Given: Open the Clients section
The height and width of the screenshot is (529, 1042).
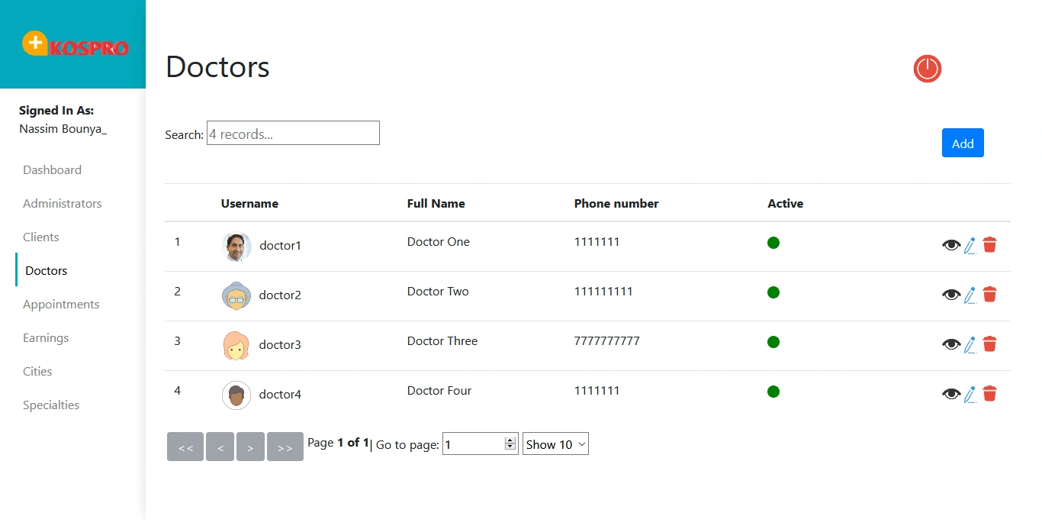Looking at the screenshot, I should coord(40,237).
